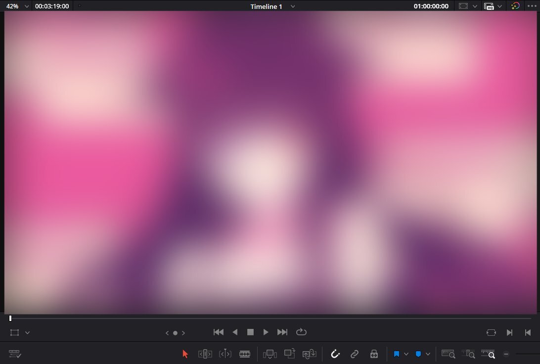
Task: Jump to the next keyframe arrow
Action: [x=183, y=333]
